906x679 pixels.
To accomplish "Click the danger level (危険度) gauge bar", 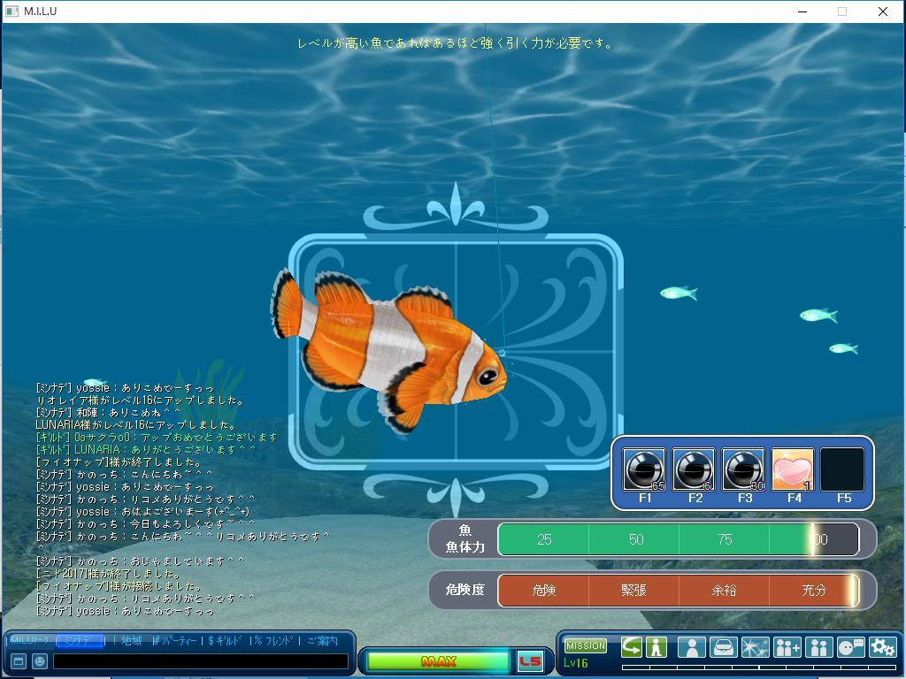I will [679, 590].
